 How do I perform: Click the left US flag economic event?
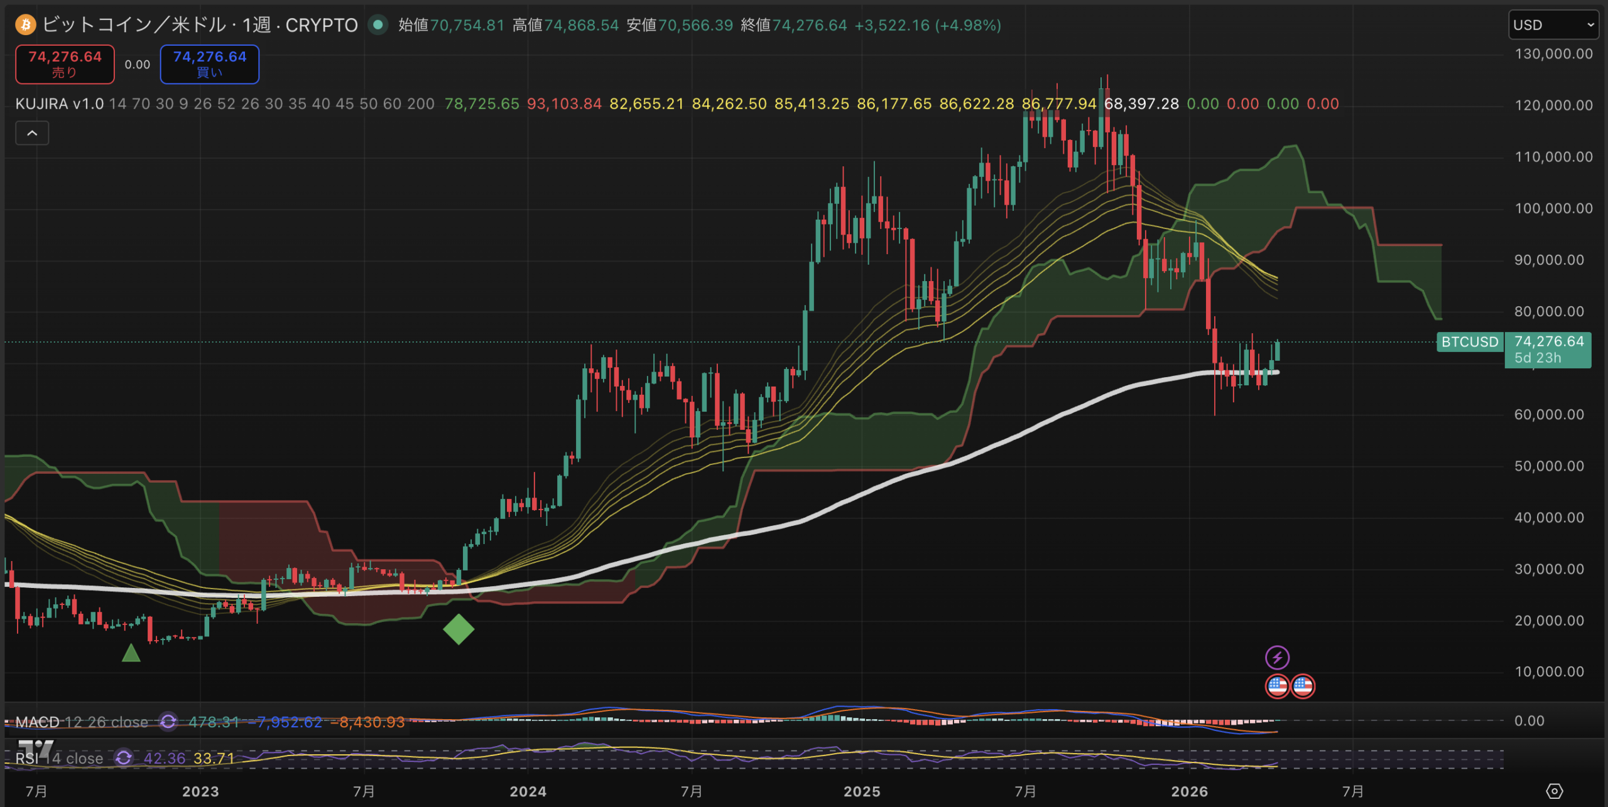(1277, 686)
